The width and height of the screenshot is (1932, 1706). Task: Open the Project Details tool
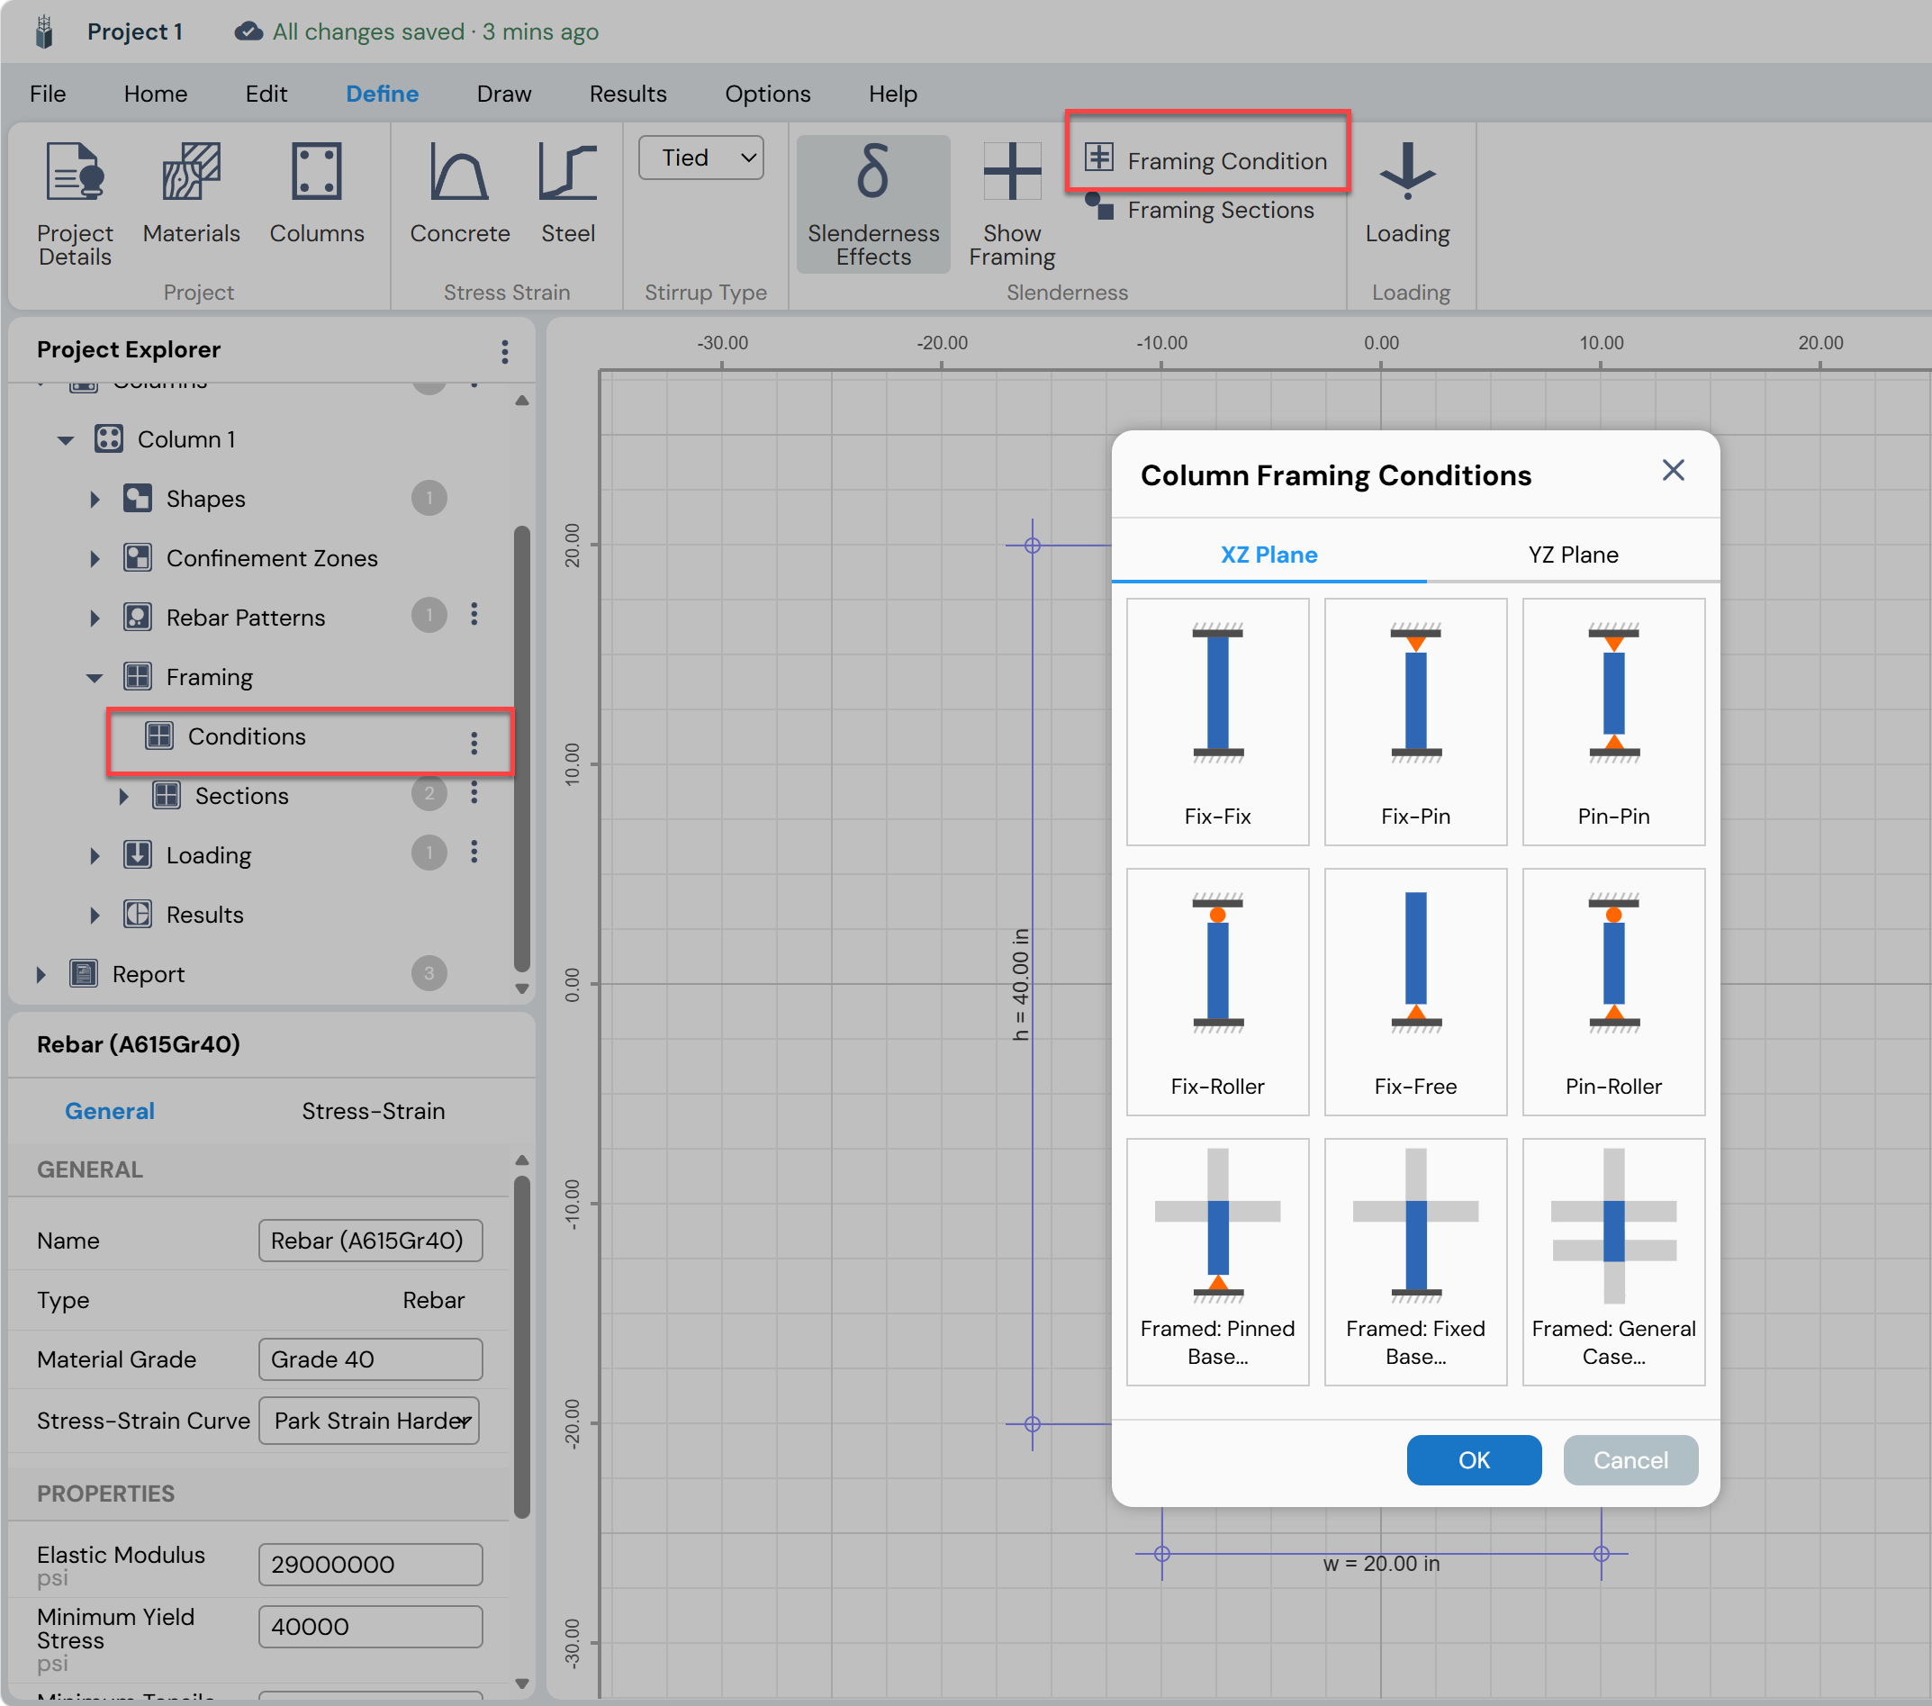tap(75, 203)
